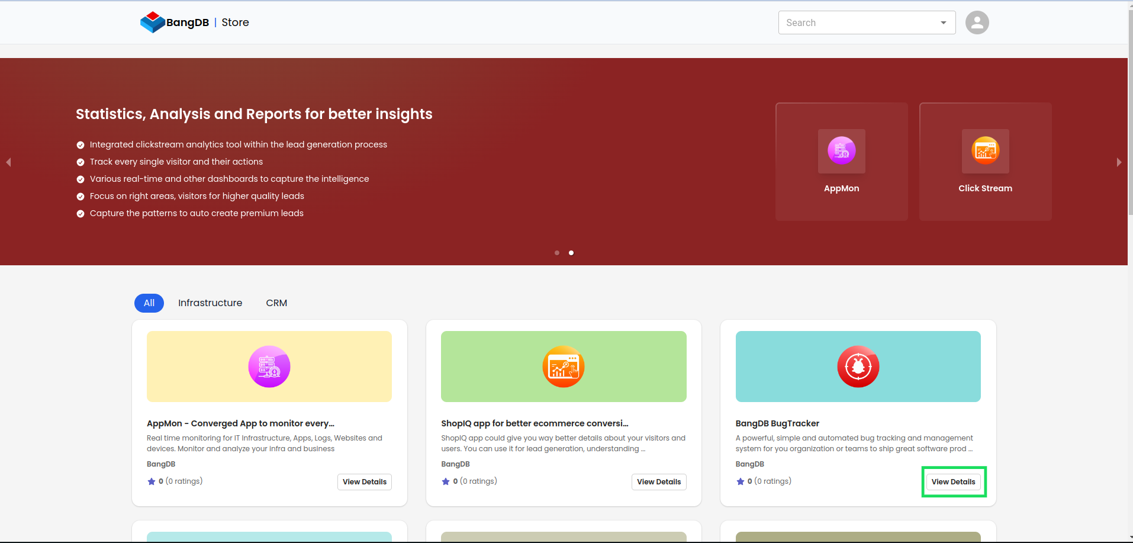Click the star rating icon on BugTracker card

[x=740, y=481]
